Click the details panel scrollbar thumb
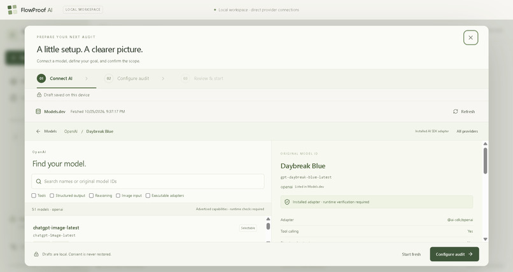The width and height of the screenshot is (513, 272). 485,161
